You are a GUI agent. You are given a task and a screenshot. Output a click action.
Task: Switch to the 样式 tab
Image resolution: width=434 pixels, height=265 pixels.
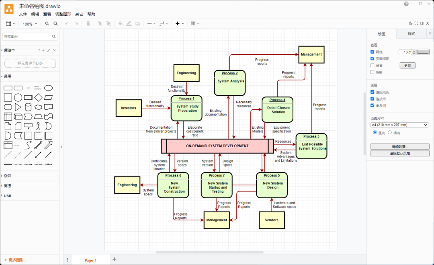pos(411,34)
